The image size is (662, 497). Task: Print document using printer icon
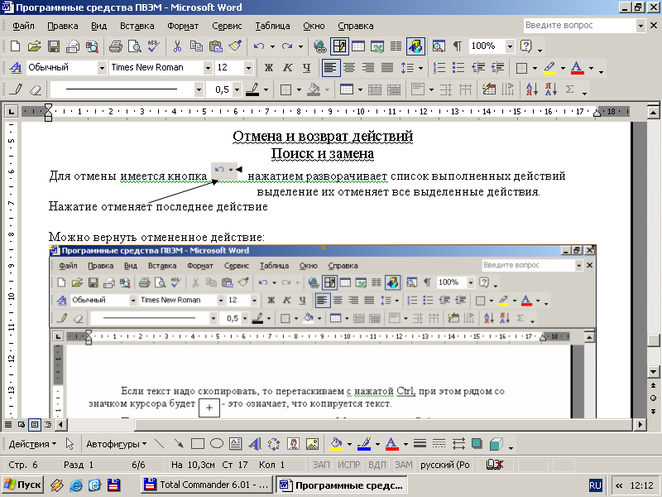point(115,46)
